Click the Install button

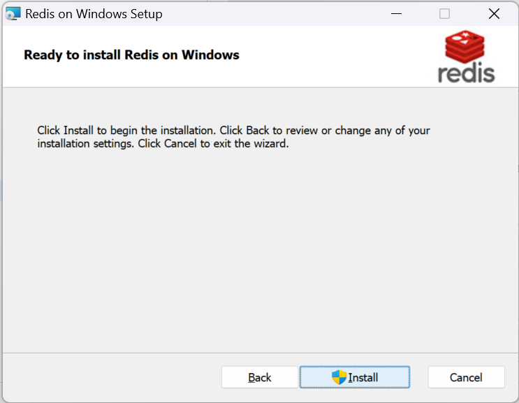click(x=354, y=377)
